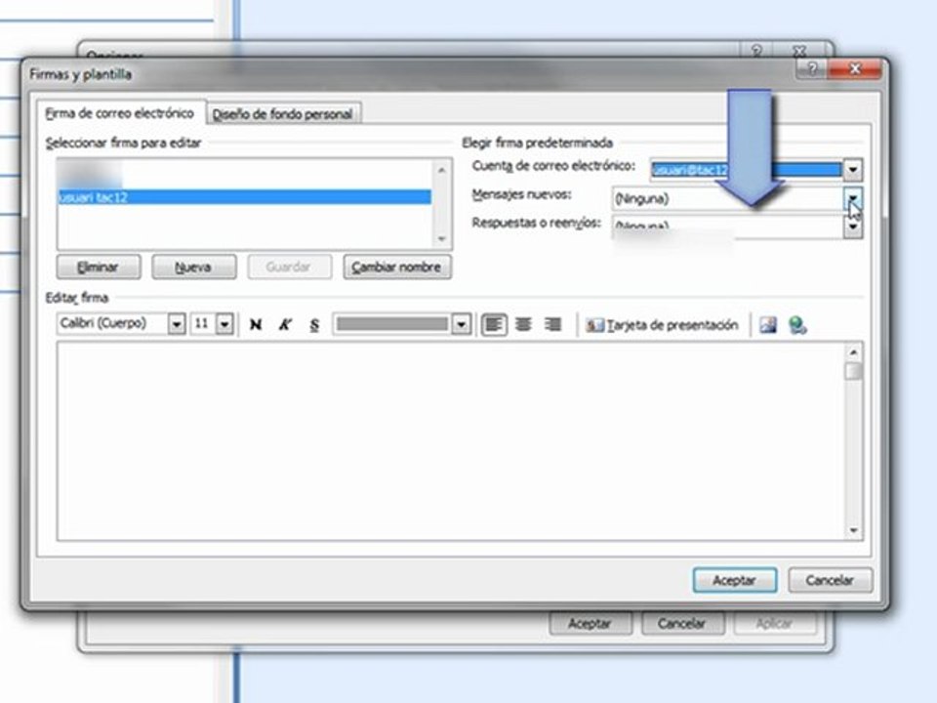Toggle bold (N) formatting
This screenshot has height=703, width=937.
pyautogui.click(x=256, y=324)
